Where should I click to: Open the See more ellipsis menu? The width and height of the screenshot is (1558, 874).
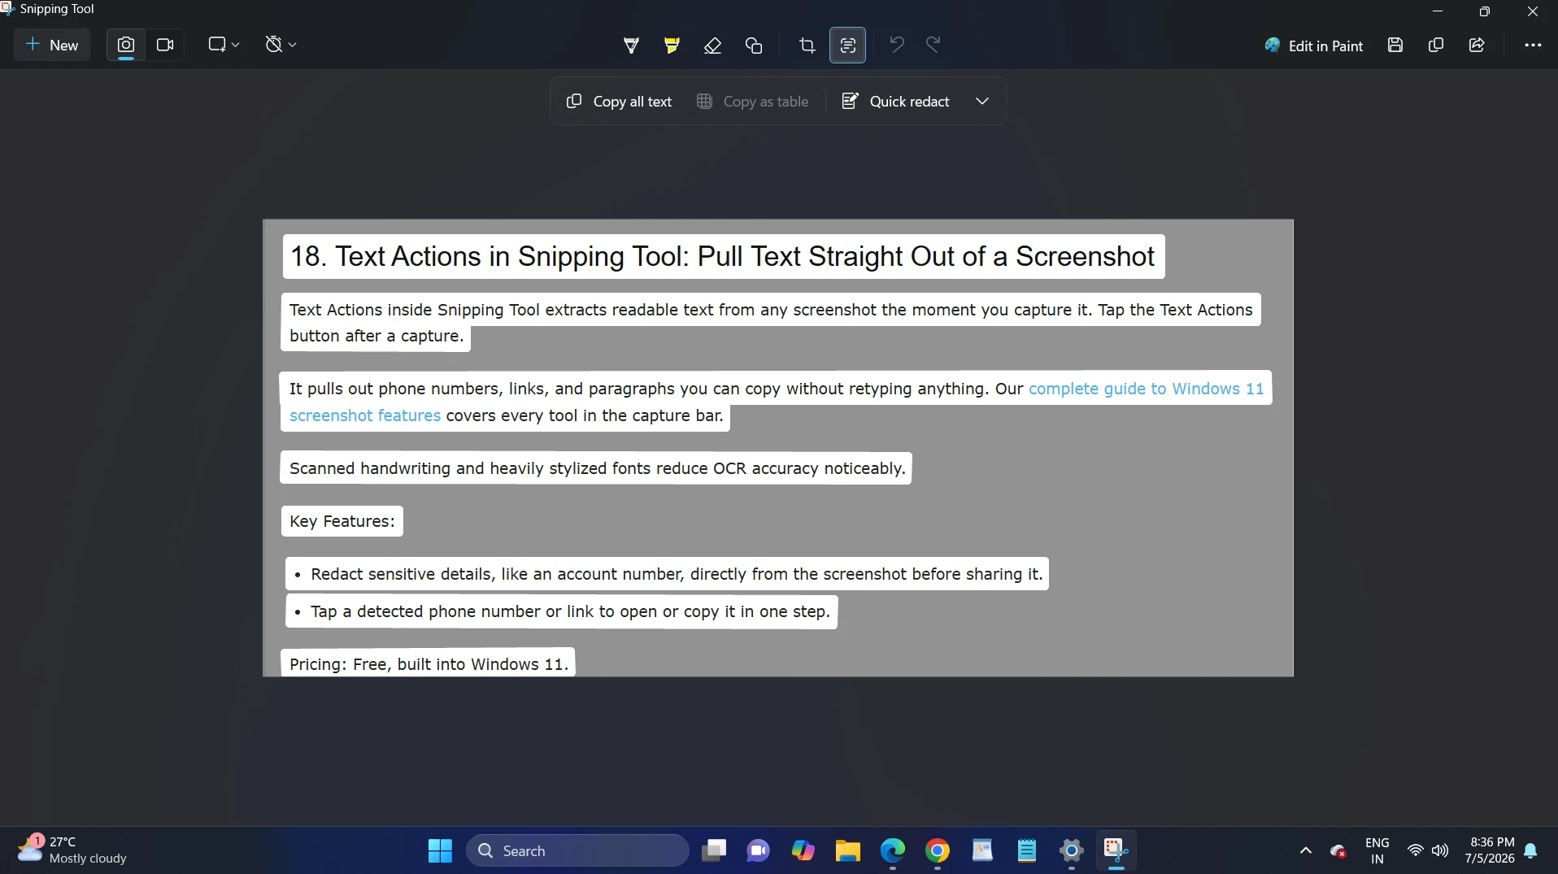pyautogui.click(x=1533, y=46)
